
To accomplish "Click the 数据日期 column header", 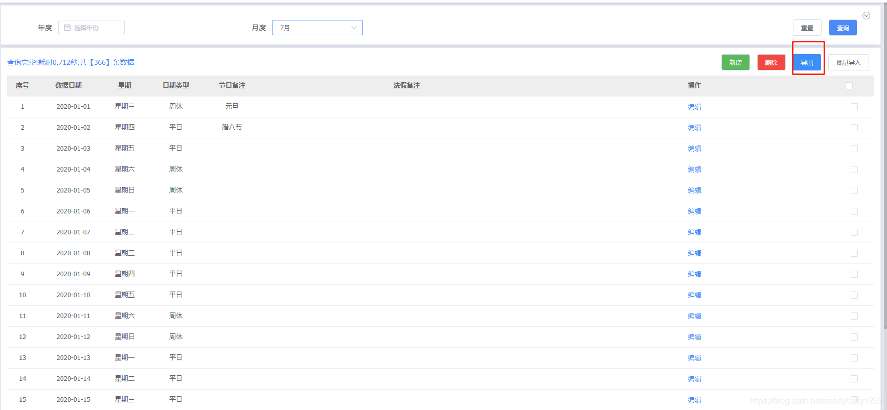I will pos(69,86).
